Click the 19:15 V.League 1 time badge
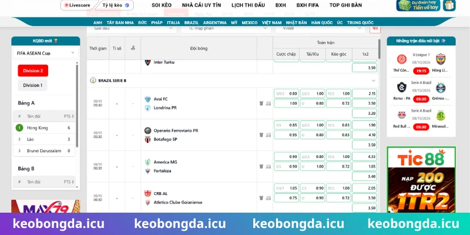The image size is (470, 235). (x=421, y=71)
